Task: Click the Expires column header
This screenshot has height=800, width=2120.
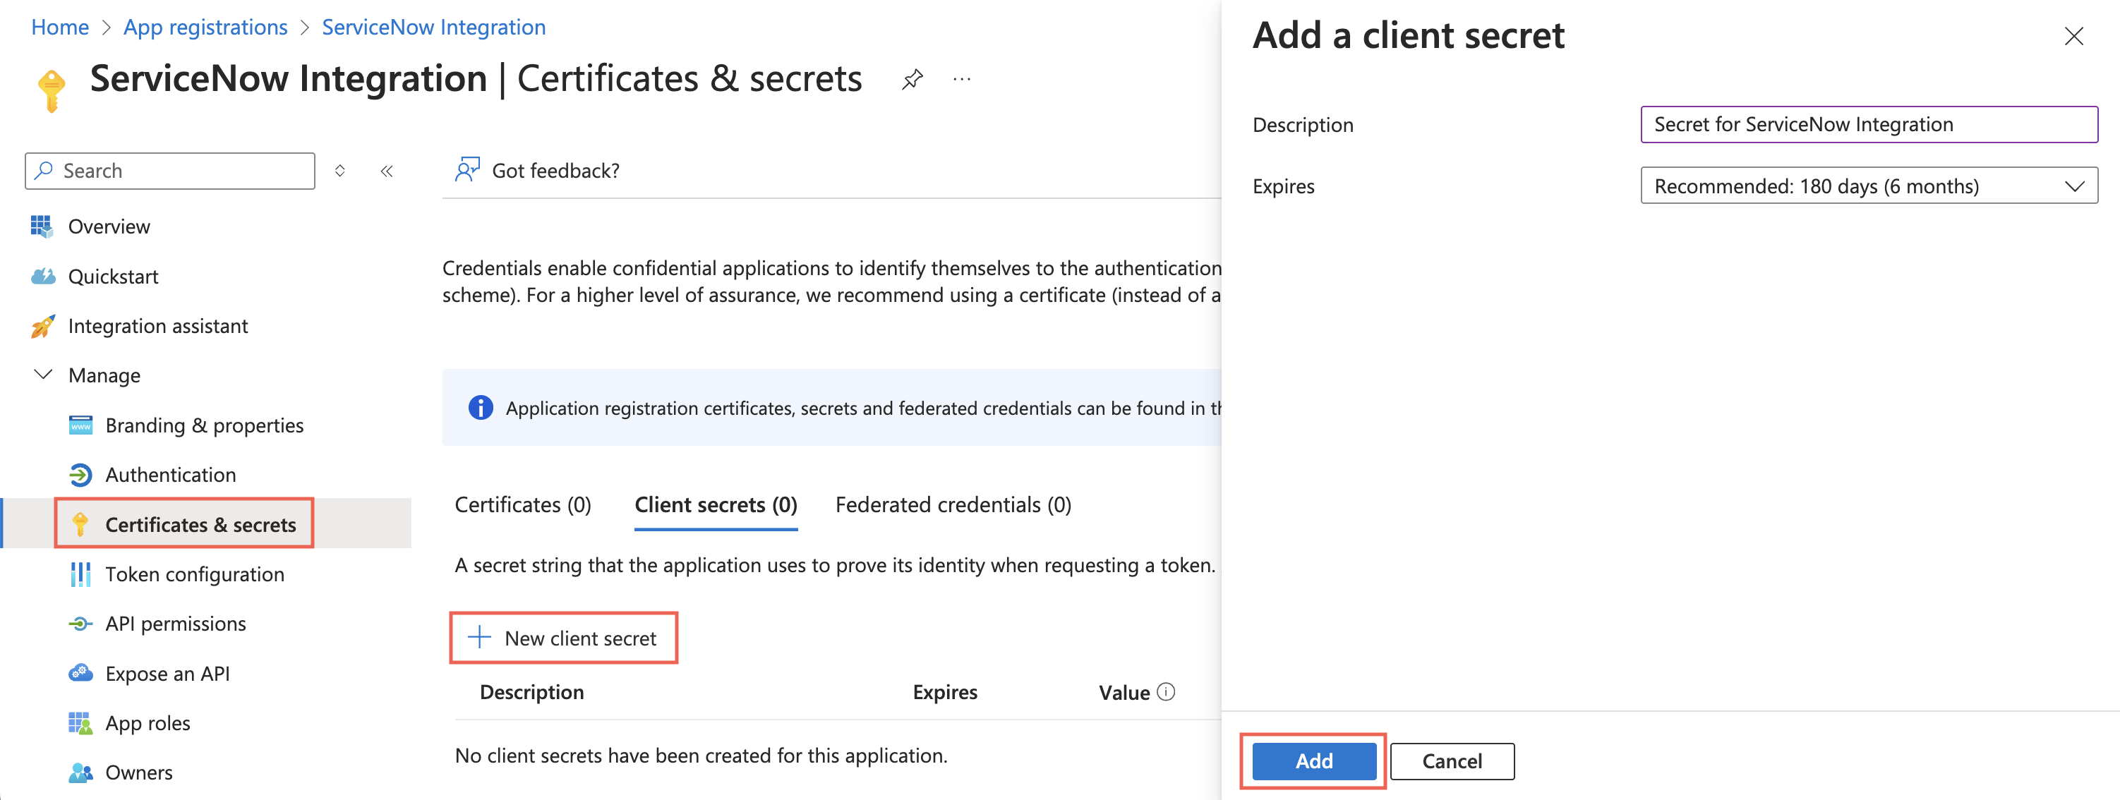Action: [945, 692]
